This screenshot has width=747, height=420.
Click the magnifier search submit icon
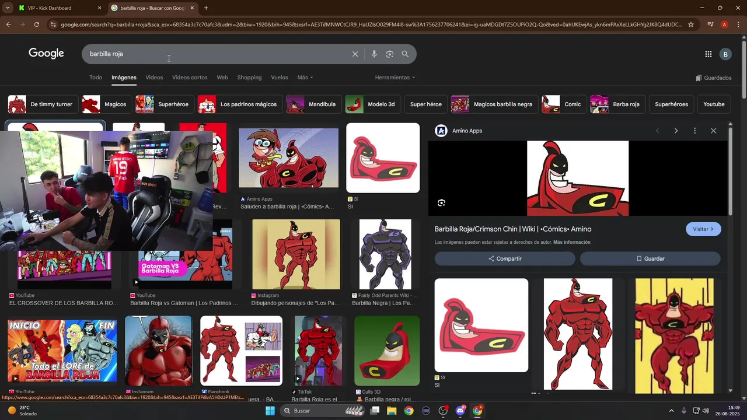coord(405,54)
